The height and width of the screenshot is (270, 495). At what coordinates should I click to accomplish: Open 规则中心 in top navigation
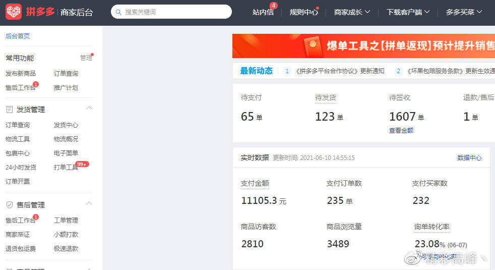click(303, 12)
